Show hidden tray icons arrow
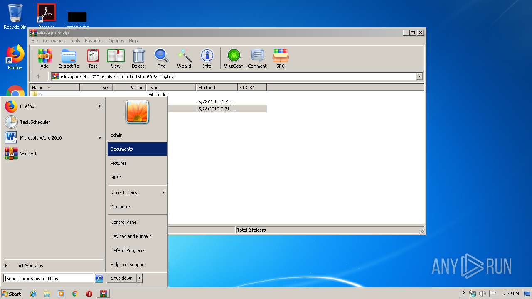The width and height of the screenshot is (532, 299). [463, 294]
